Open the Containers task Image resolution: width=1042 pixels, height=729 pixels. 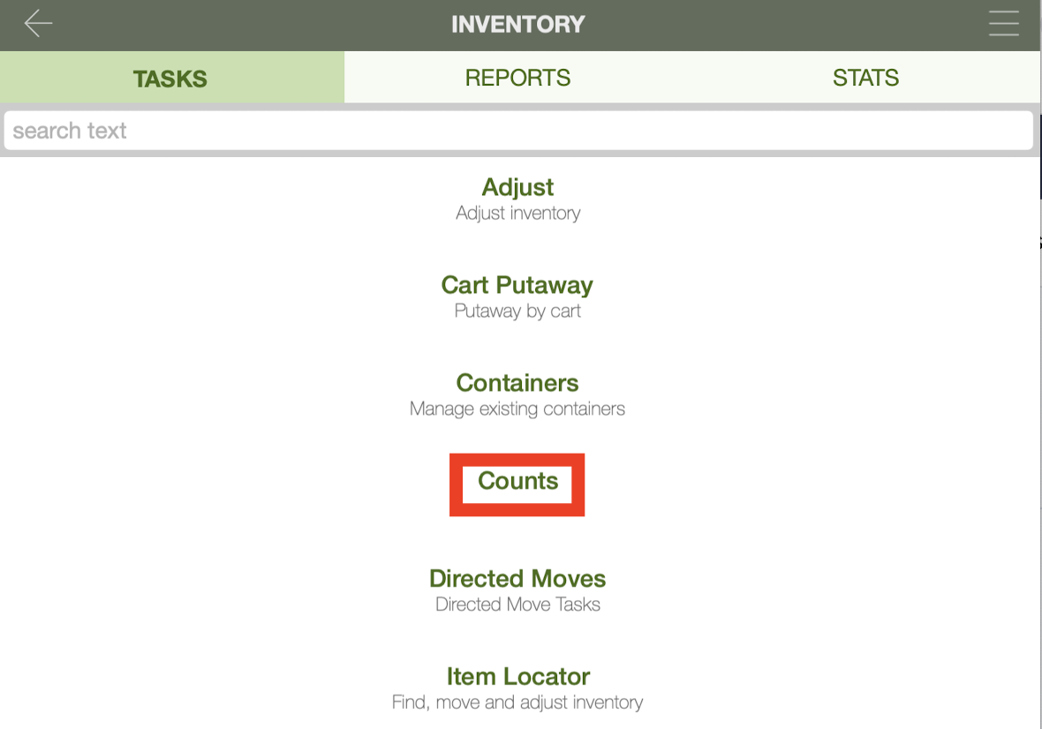pyautogui.click(x=517, y=383)
